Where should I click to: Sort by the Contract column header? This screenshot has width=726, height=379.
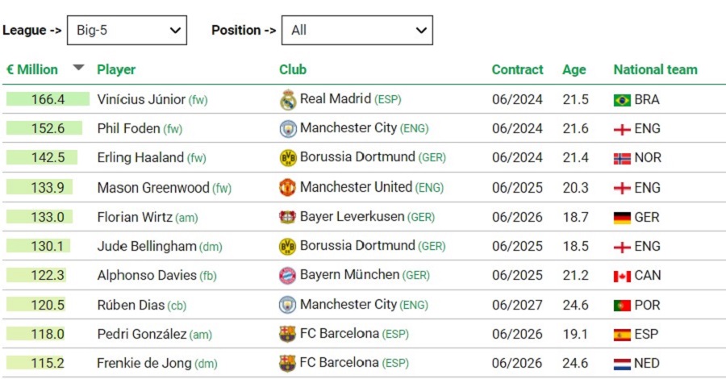point(517,69)
